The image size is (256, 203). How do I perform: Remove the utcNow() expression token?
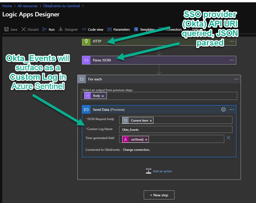coord(146,140)
